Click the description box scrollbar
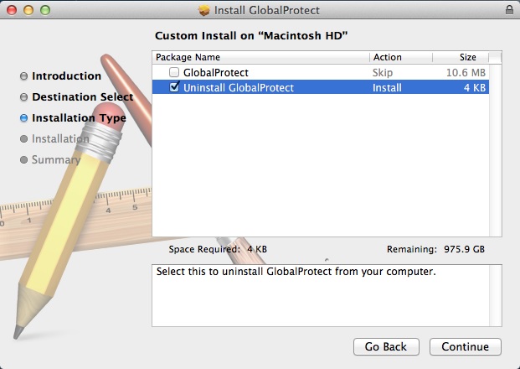The width and height of the screenshot is (520, 369). (x=496, y=295)
